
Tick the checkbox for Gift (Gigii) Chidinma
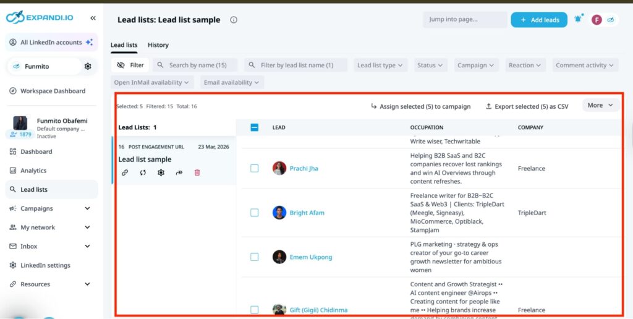coord(254,310)
